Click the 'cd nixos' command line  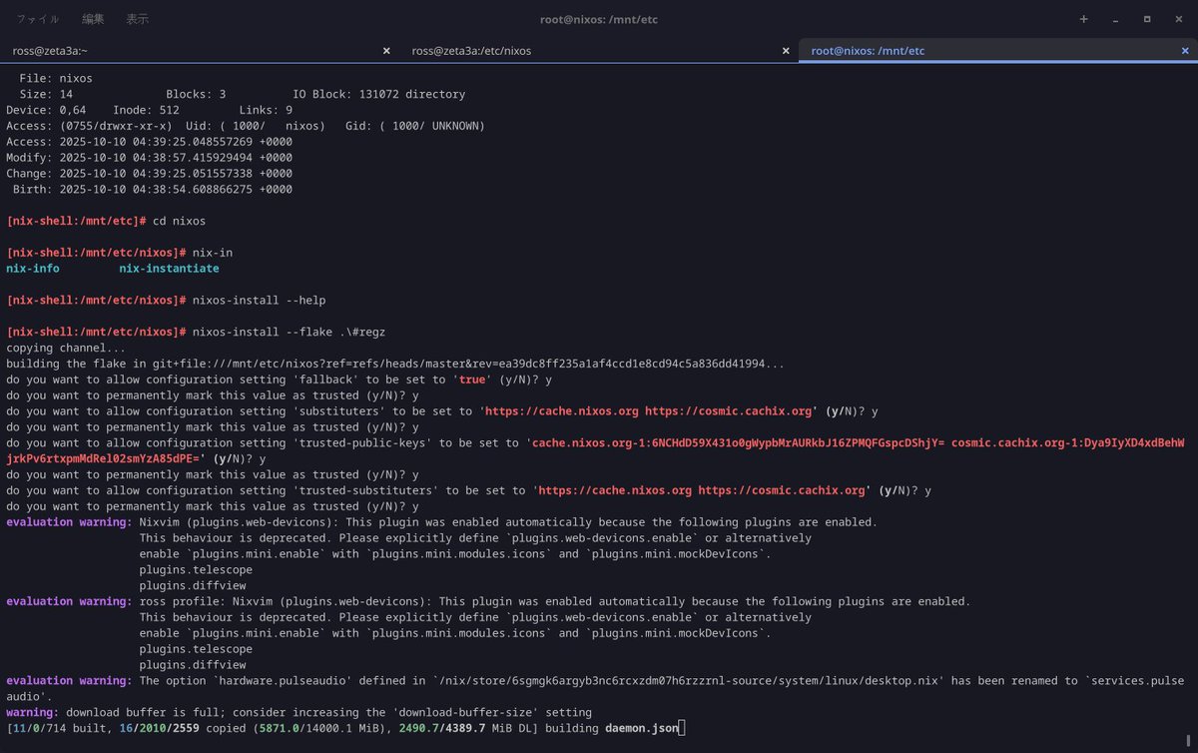click(106, 221)
